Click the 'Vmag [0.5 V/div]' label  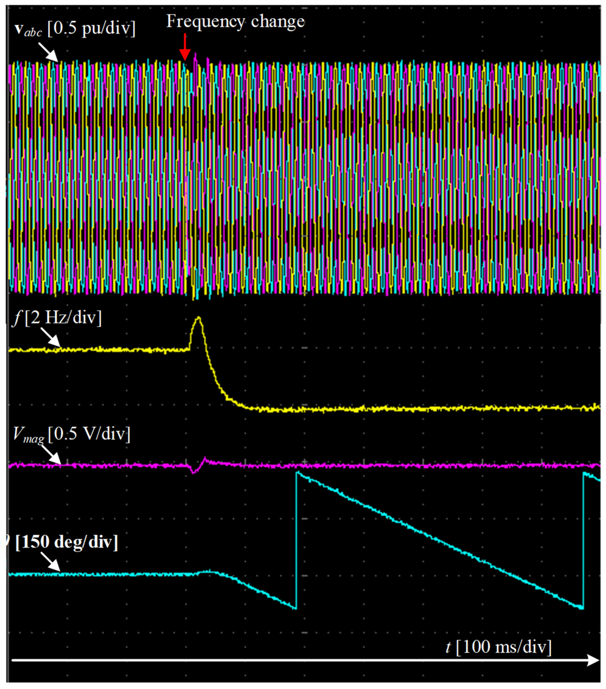[72, 434]
